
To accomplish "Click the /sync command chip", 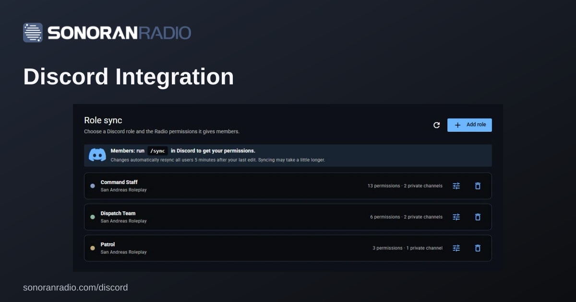I will point(157,151).
